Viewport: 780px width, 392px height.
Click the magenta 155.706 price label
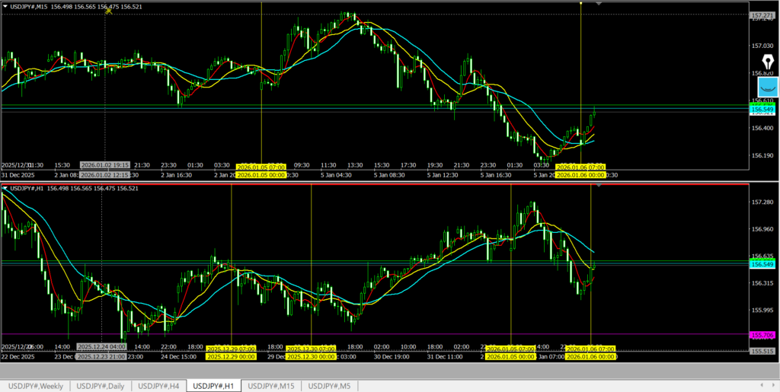(x=762, y=335)
